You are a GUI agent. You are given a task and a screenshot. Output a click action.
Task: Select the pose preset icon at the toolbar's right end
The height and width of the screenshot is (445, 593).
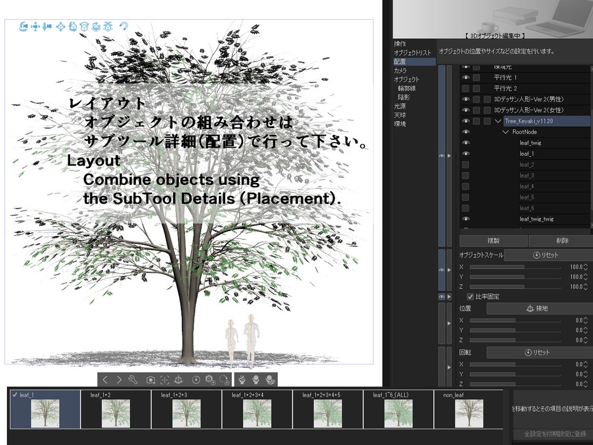(x=272, y=380)
